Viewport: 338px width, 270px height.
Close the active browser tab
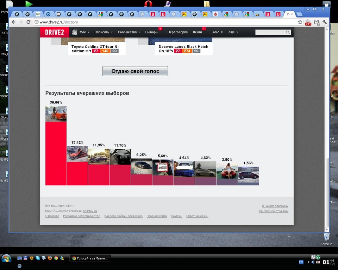click(292, 14)
